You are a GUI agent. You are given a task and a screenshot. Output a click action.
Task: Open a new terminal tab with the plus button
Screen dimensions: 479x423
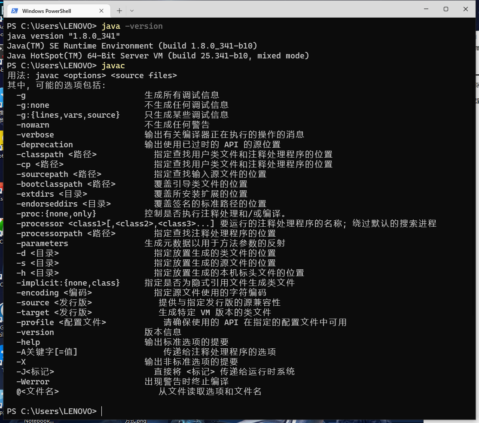click(x=119, y=10)
